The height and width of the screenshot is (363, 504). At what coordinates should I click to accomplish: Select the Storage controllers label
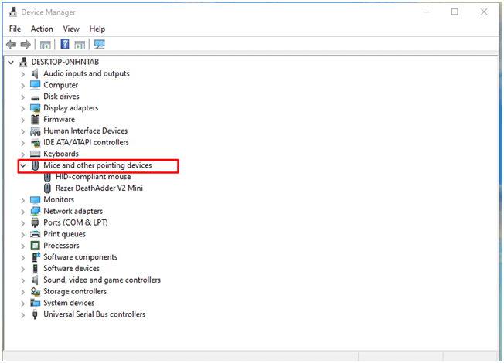click(75, 292)
